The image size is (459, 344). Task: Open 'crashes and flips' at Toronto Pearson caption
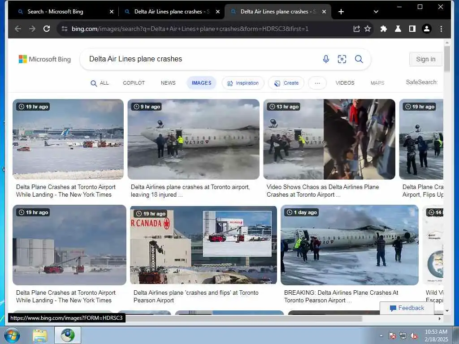196,297
